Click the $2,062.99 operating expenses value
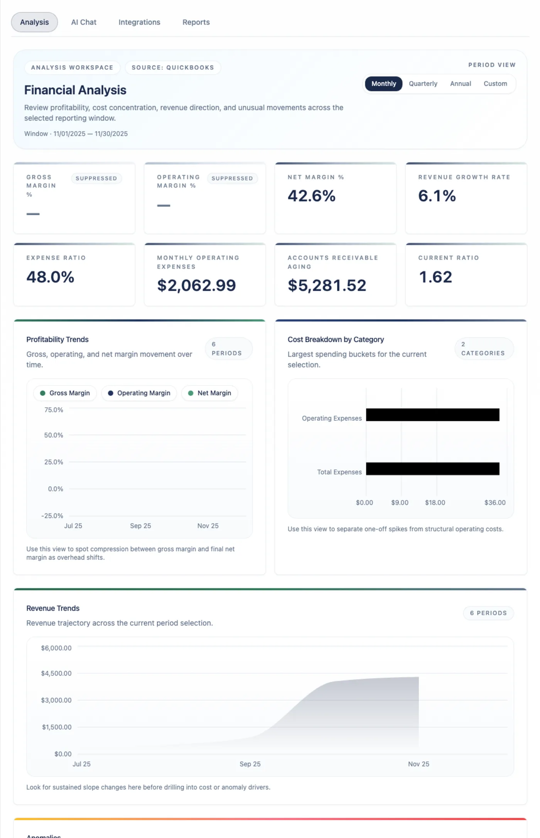 [x=196, y=286]
